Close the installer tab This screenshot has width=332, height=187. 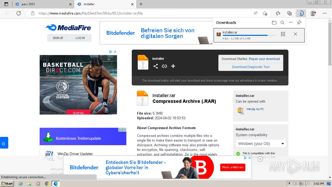[133, 4]
